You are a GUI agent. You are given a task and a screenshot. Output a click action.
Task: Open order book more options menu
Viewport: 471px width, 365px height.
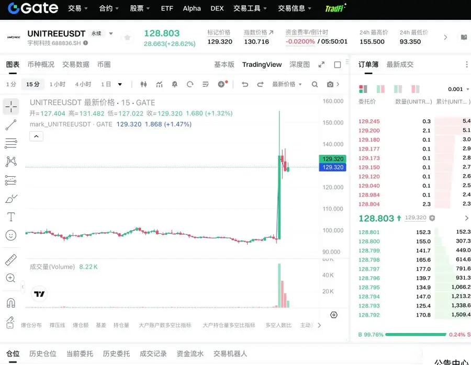point(466,64)
